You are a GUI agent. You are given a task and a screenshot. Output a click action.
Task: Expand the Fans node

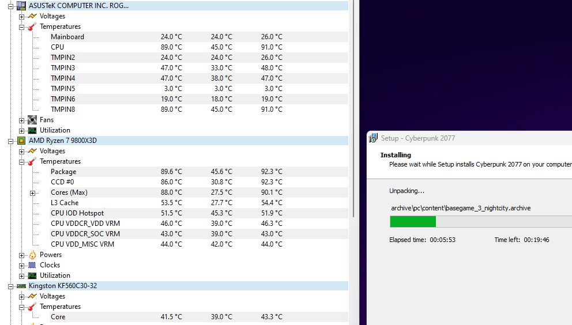(x=21, y=120)
